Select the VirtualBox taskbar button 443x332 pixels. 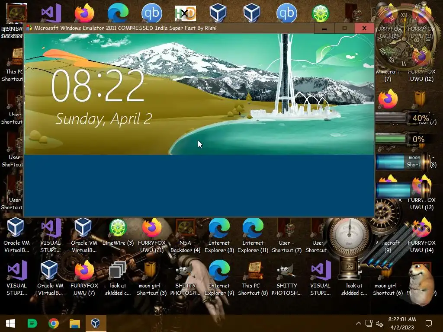(x=96, y=323)
